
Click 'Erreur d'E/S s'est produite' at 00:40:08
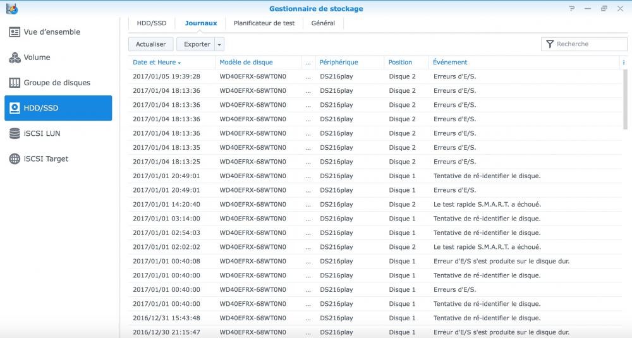pos(501,261)
